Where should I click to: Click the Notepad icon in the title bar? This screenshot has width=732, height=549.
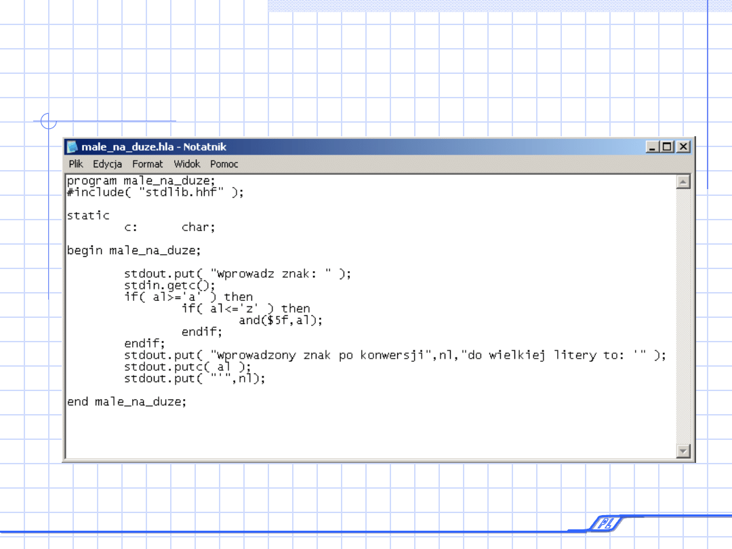[73, 147]
